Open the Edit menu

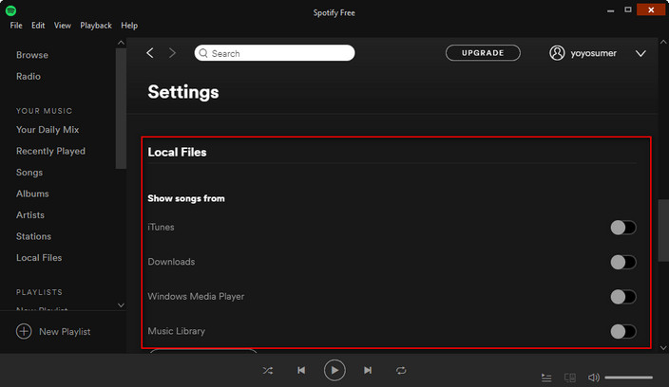point(38,26)
